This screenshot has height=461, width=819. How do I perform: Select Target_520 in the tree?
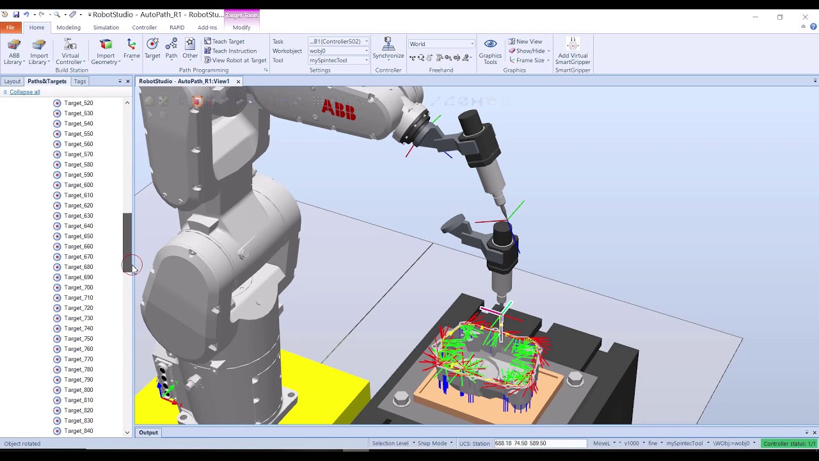pos(79,103)
